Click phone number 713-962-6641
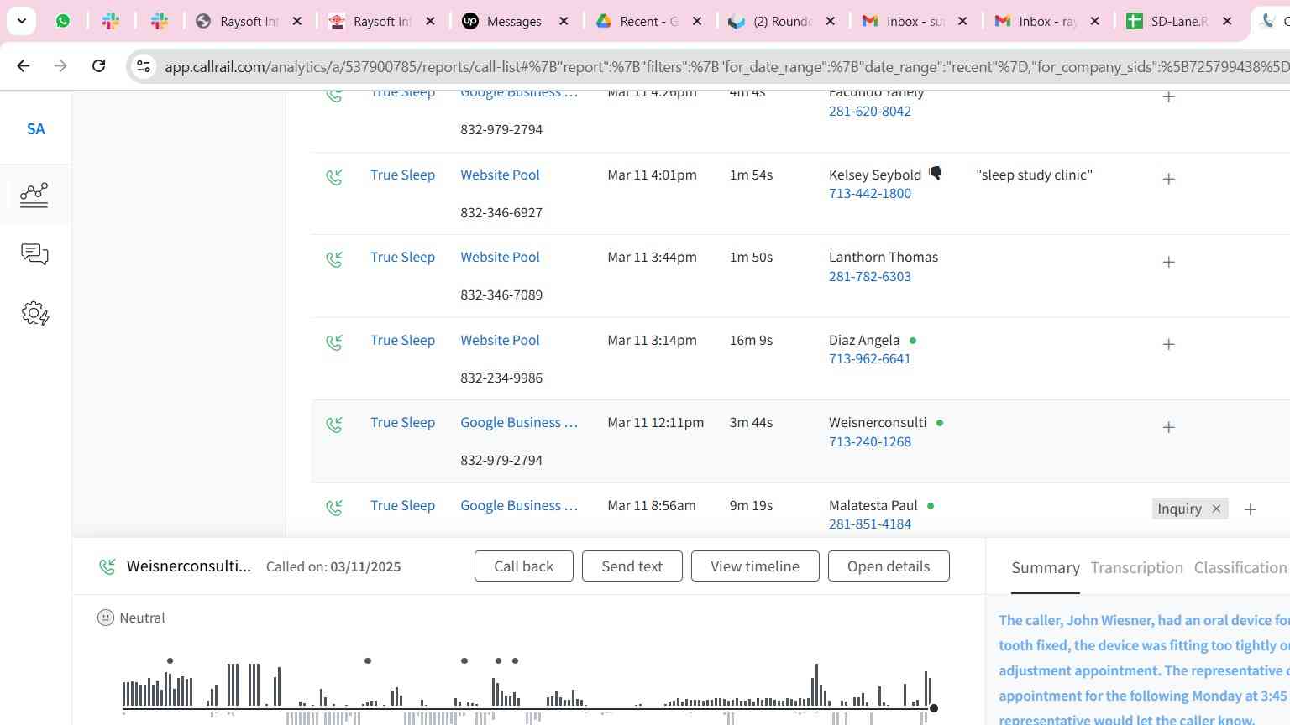The image size is (1290, 725). point(869,358)
